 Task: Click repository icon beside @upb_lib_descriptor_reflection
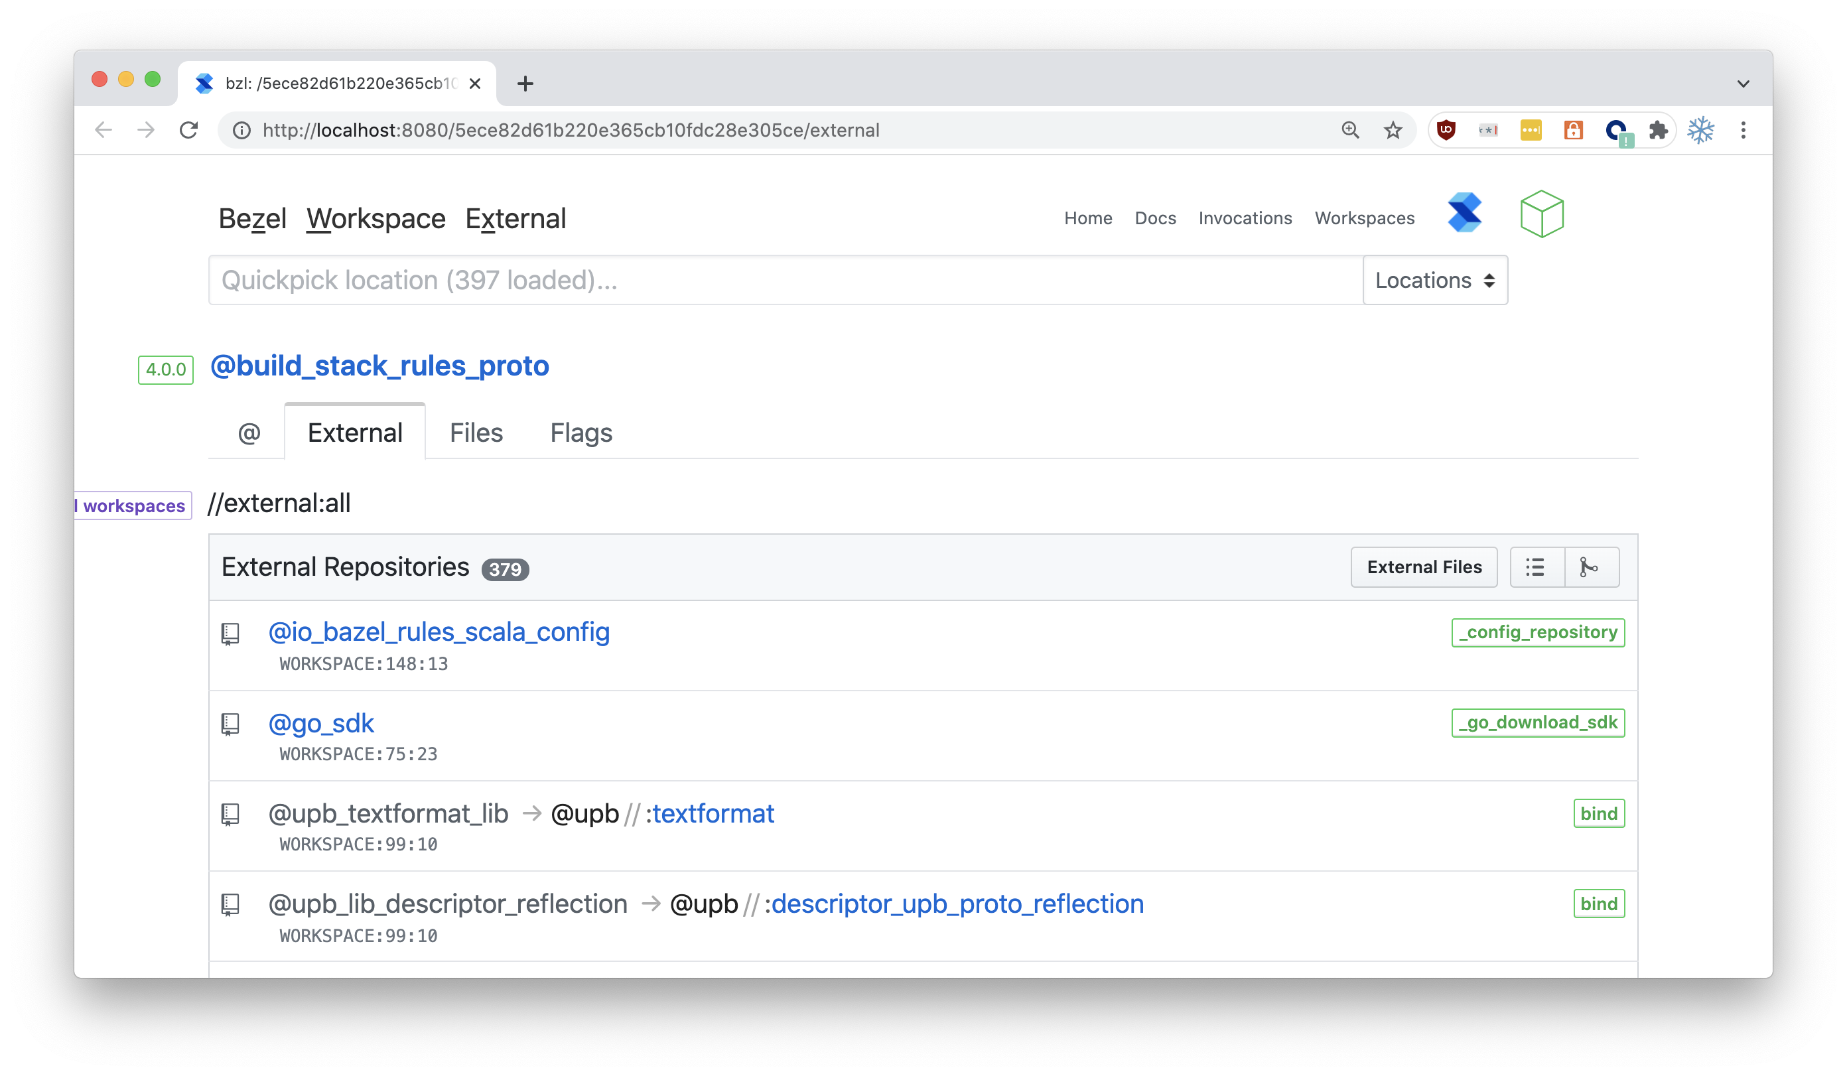(230, 906)
